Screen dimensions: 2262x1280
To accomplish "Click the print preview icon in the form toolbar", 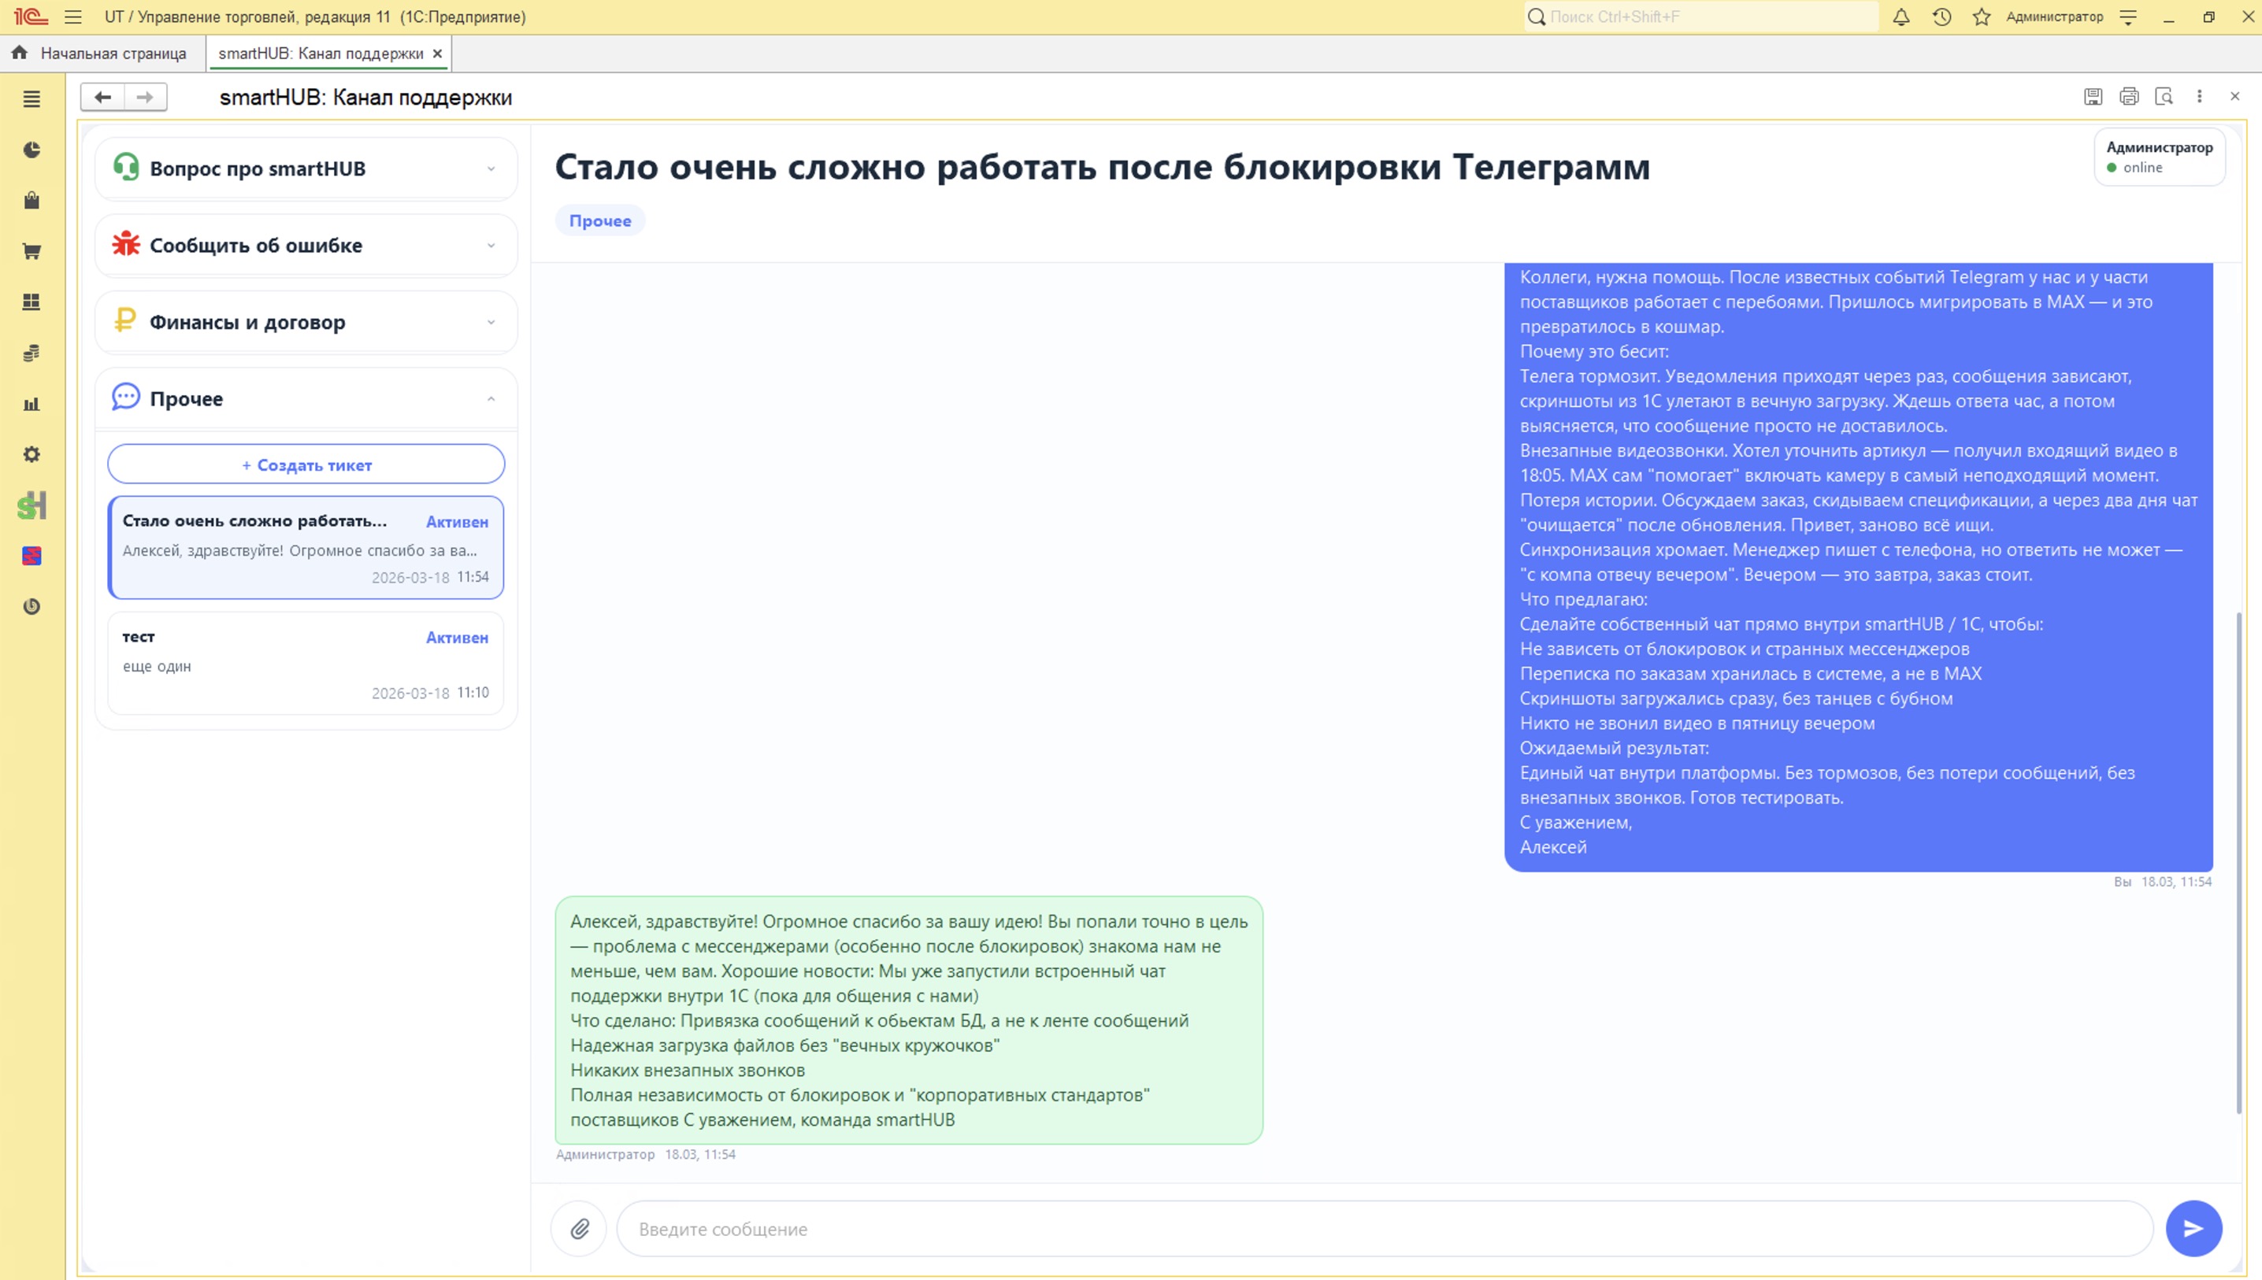I will coord(2164,97).
